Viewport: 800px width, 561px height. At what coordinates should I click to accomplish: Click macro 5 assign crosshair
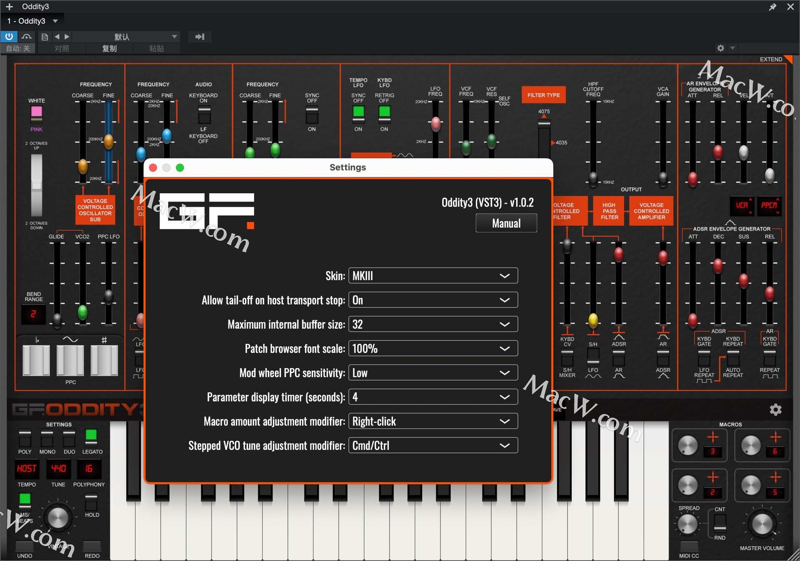click(775, 477)
